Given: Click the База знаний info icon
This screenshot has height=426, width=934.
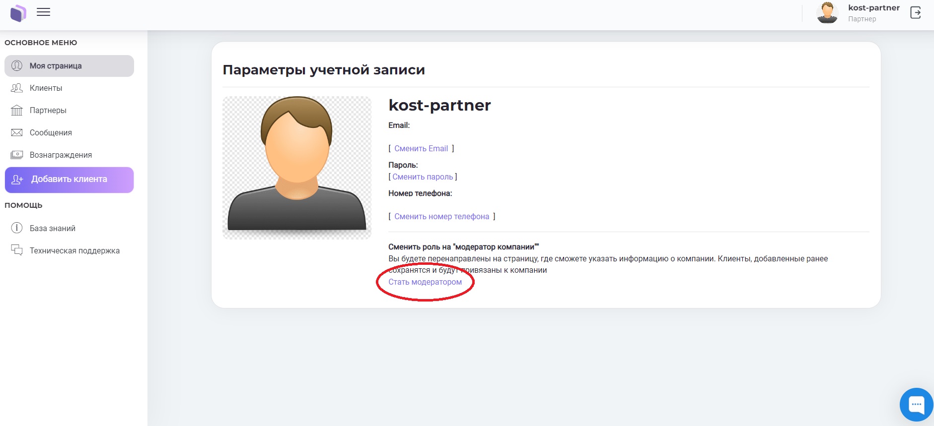Looking at the screenshot, I should click(x=17, y=228).
